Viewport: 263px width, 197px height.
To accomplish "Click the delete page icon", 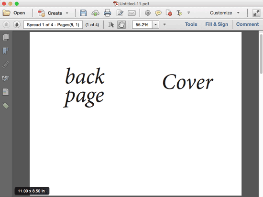I will coord(169,13).
